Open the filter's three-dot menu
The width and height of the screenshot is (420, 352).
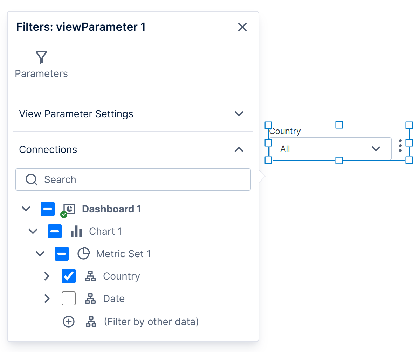400,146
